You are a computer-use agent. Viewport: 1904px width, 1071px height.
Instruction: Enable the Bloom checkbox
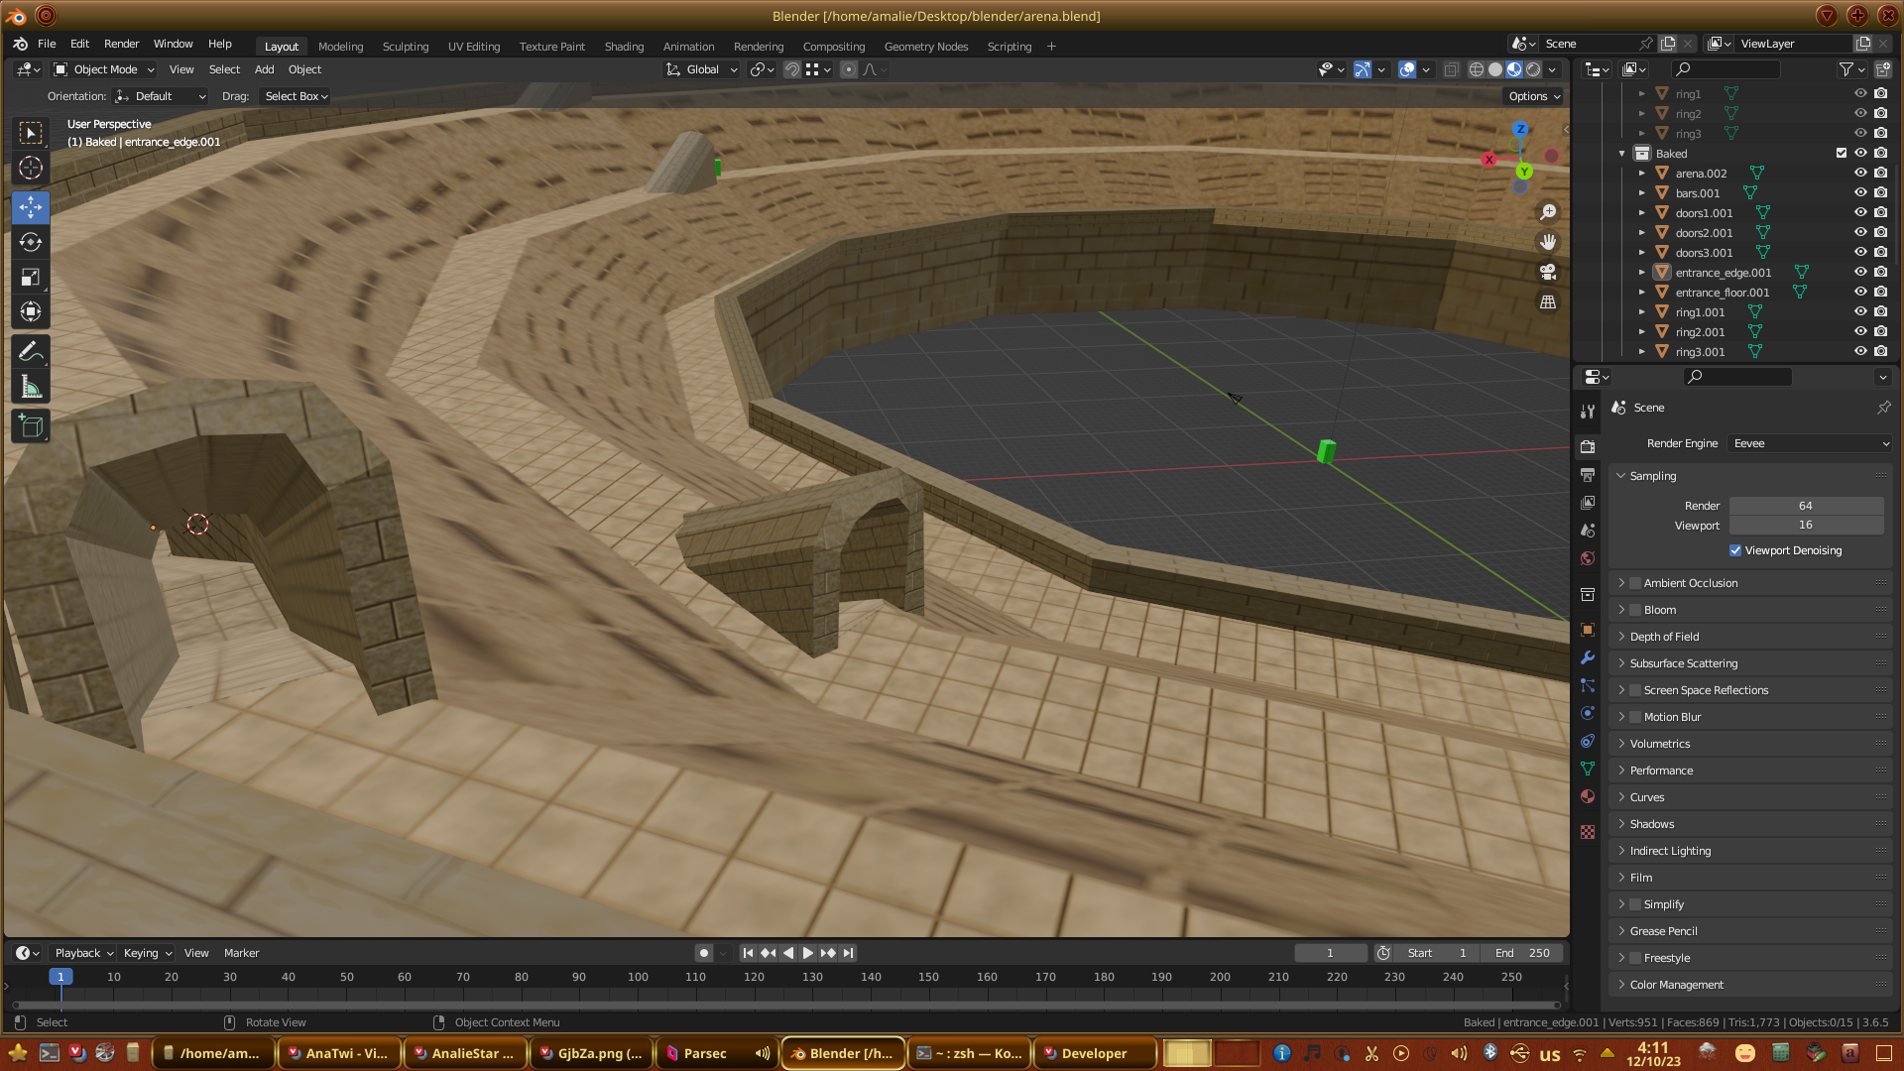1635,610
